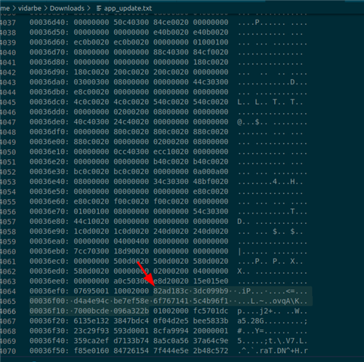The height and width of the screenshot is (362, 364).
Task: Click offset 00036d40: in the dump
Action: click(x=49, y=23)
